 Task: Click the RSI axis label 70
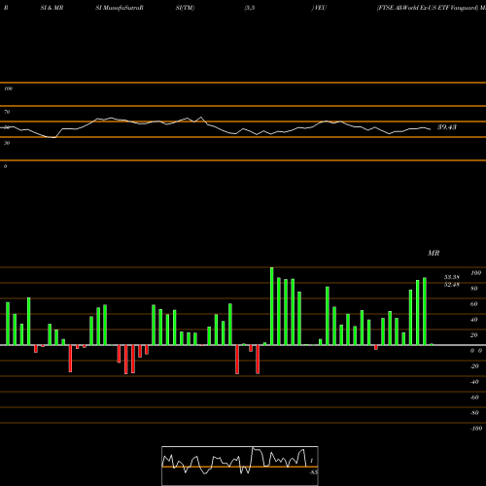7,112
